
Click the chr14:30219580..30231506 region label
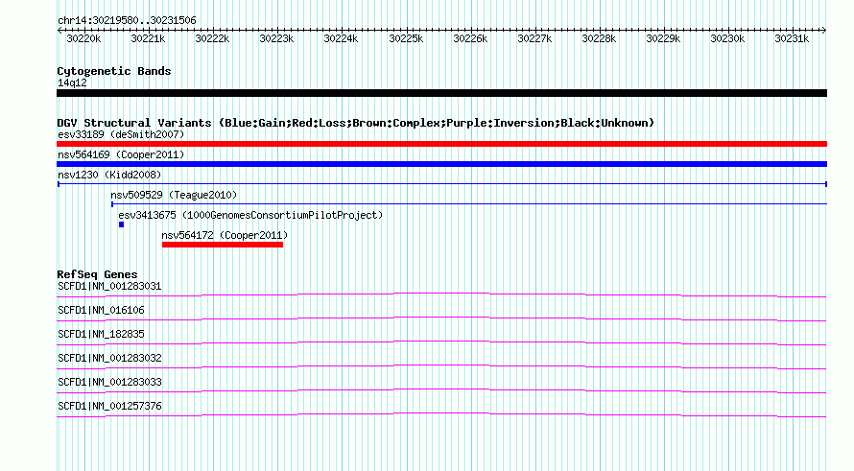pos(127,20)
